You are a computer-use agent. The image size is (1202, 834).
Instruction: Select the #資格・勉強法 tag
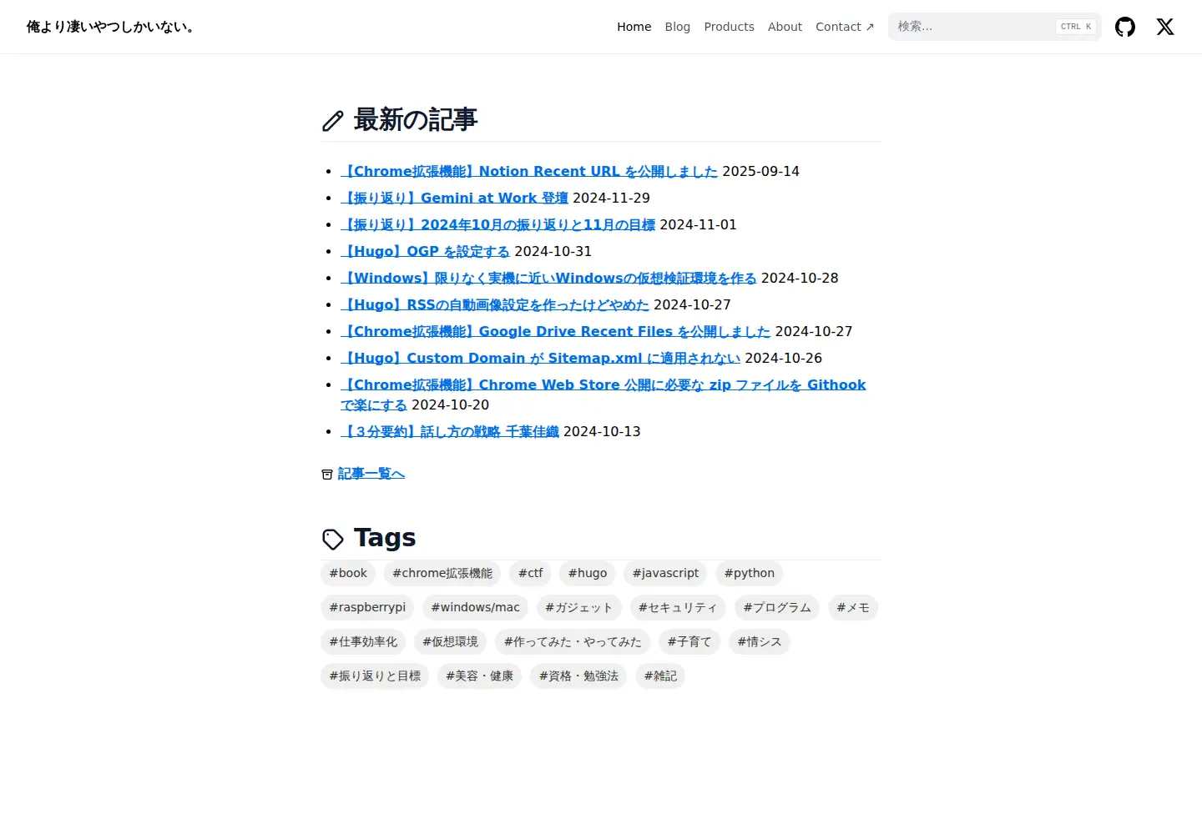click(x=578, y=676)
